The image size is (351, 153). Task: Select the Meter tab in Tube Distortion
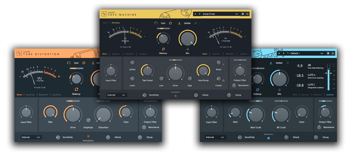[x=19, y=95]
